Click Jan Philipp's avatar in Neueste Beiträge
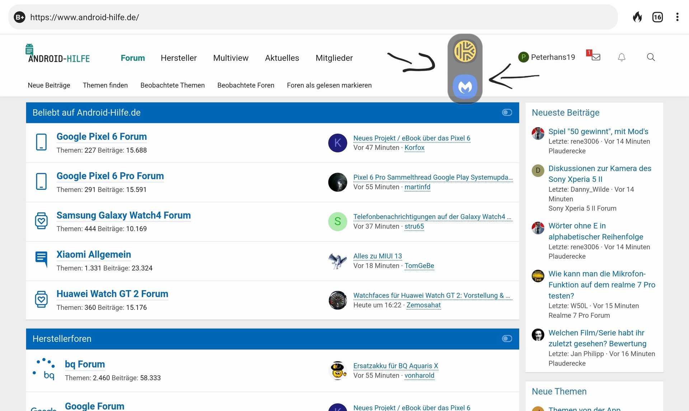689x411 pixels. pos(538,335)
